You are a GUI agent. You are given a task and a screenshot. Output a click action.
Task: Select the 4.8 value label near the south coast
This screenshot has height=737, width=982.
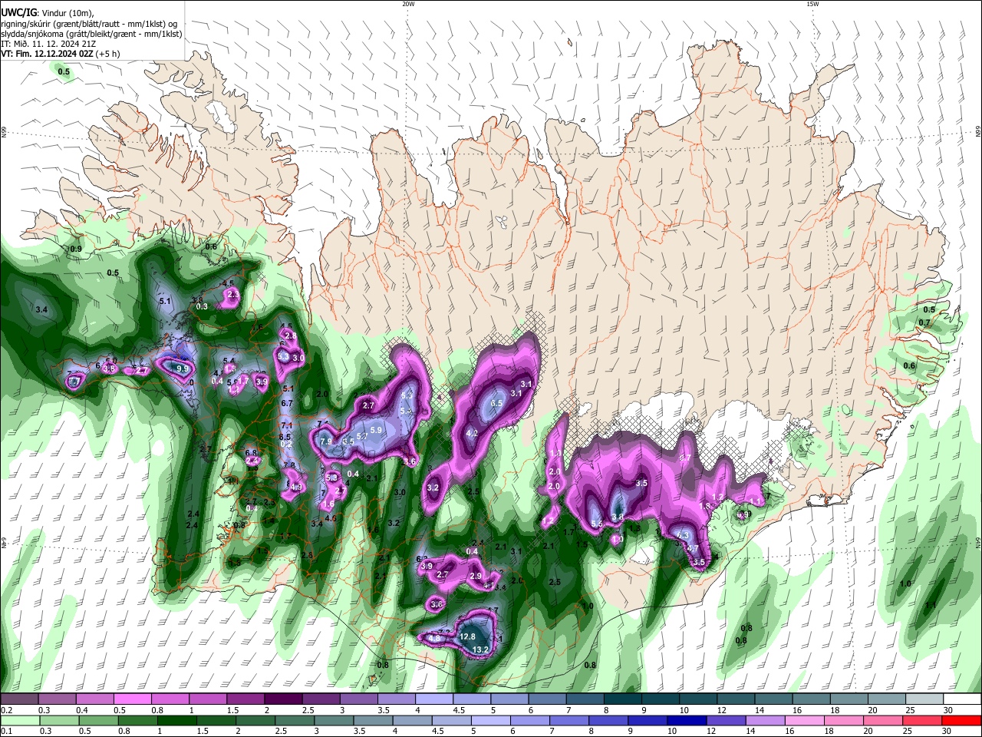tap(434, 638)
